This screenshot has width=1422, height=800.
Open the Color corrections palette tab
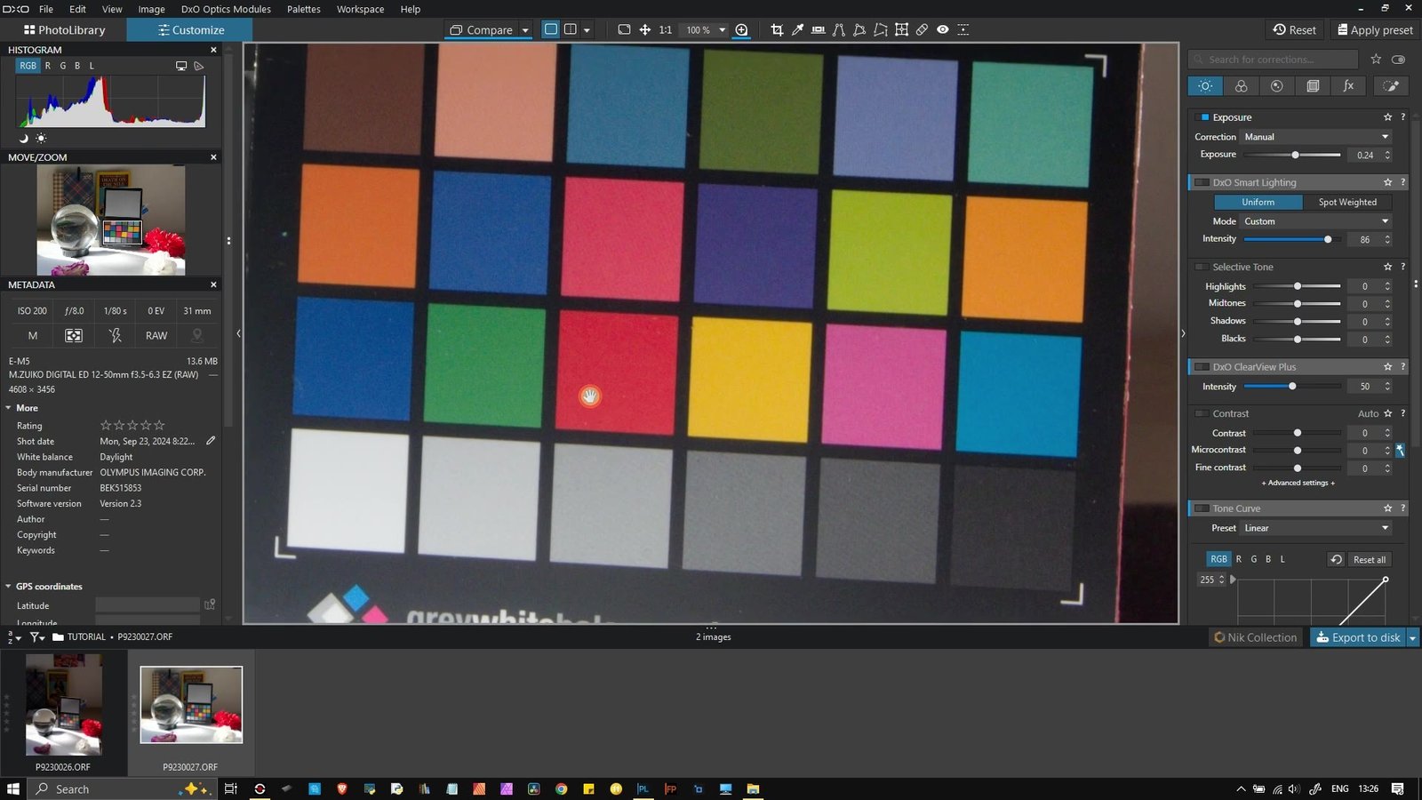point(1241,85)
